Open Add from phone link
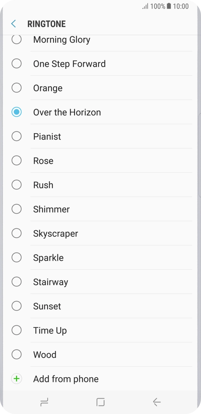 coord(66,379)
